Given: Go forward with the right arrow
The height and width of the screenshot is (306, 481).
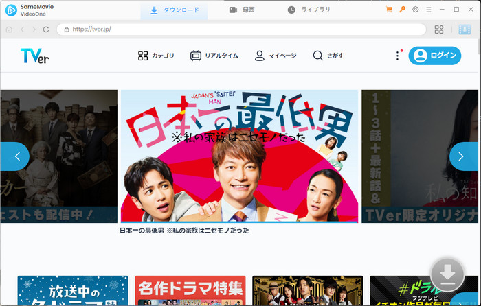Looking at the screenshot, I should 34,30.
